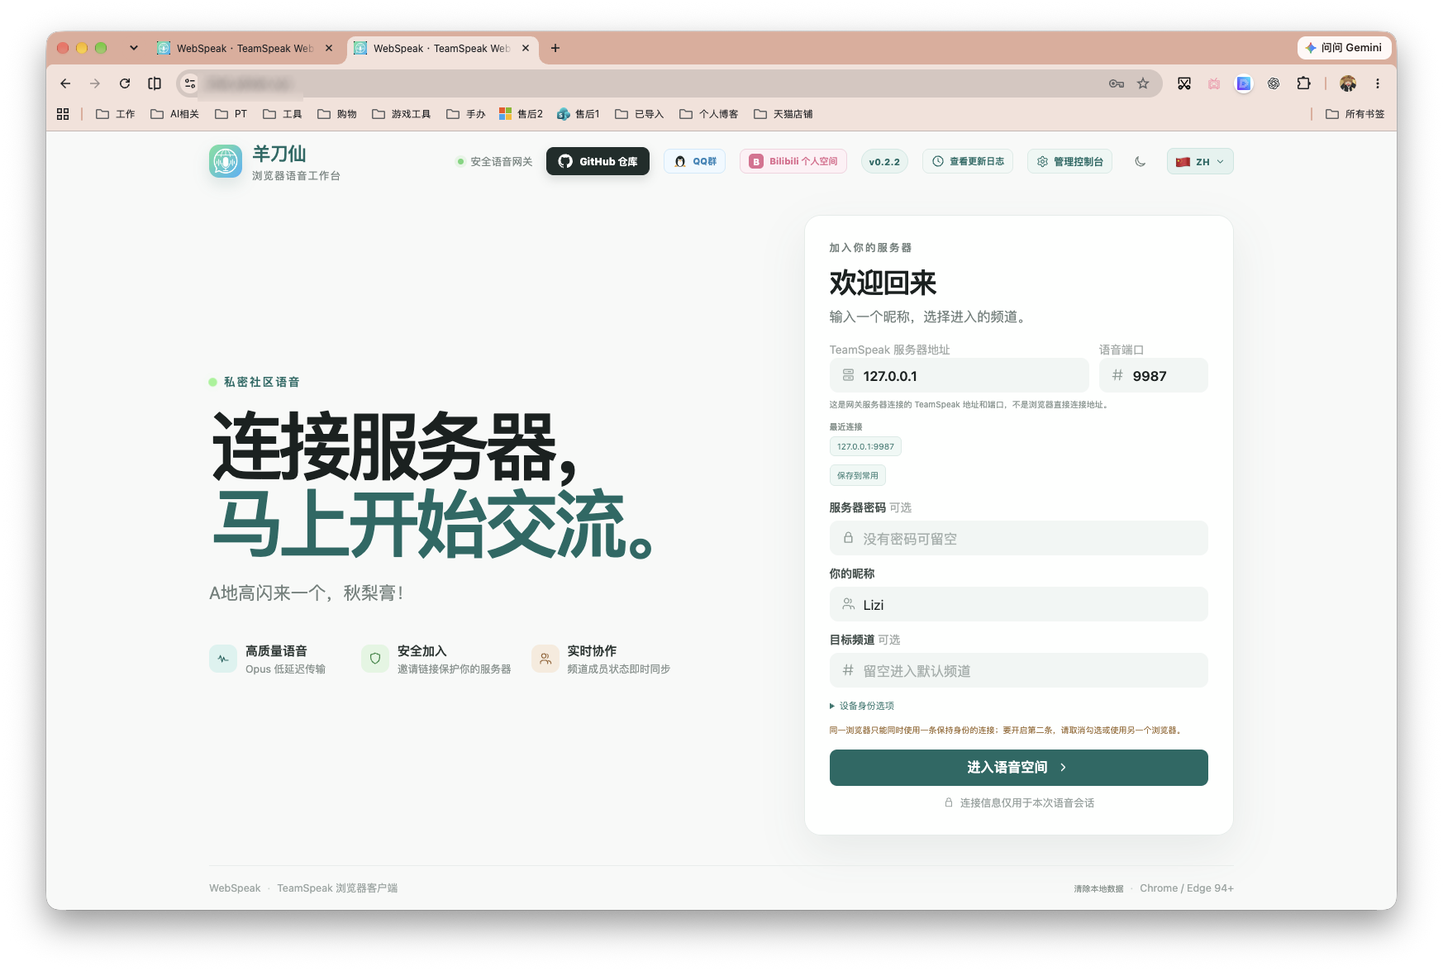The width and height of the screenshot is (1443, 971).
Task: Open the 管理控制台 admin console
Action: coord(1069,161)
